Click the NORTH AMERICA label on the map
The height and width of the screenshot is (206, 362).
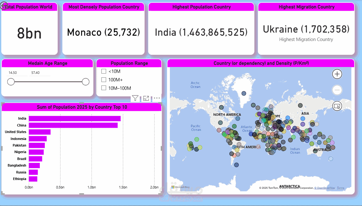pos(227,115)
